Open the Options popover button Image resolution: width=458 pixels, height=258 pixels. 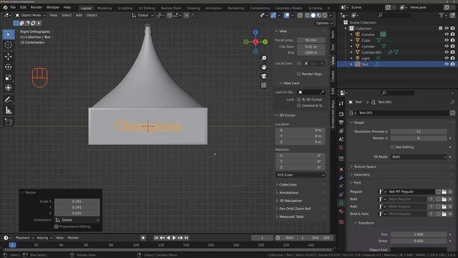[324, 23]
